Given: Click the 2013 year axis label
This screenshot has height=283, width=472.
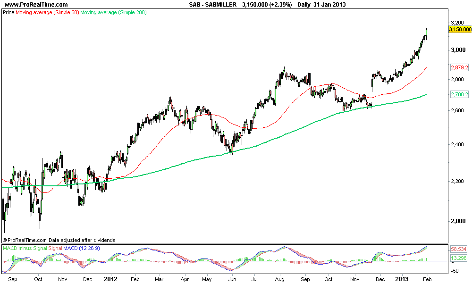Looking at the screenshot, I should (x=402, y=279).
